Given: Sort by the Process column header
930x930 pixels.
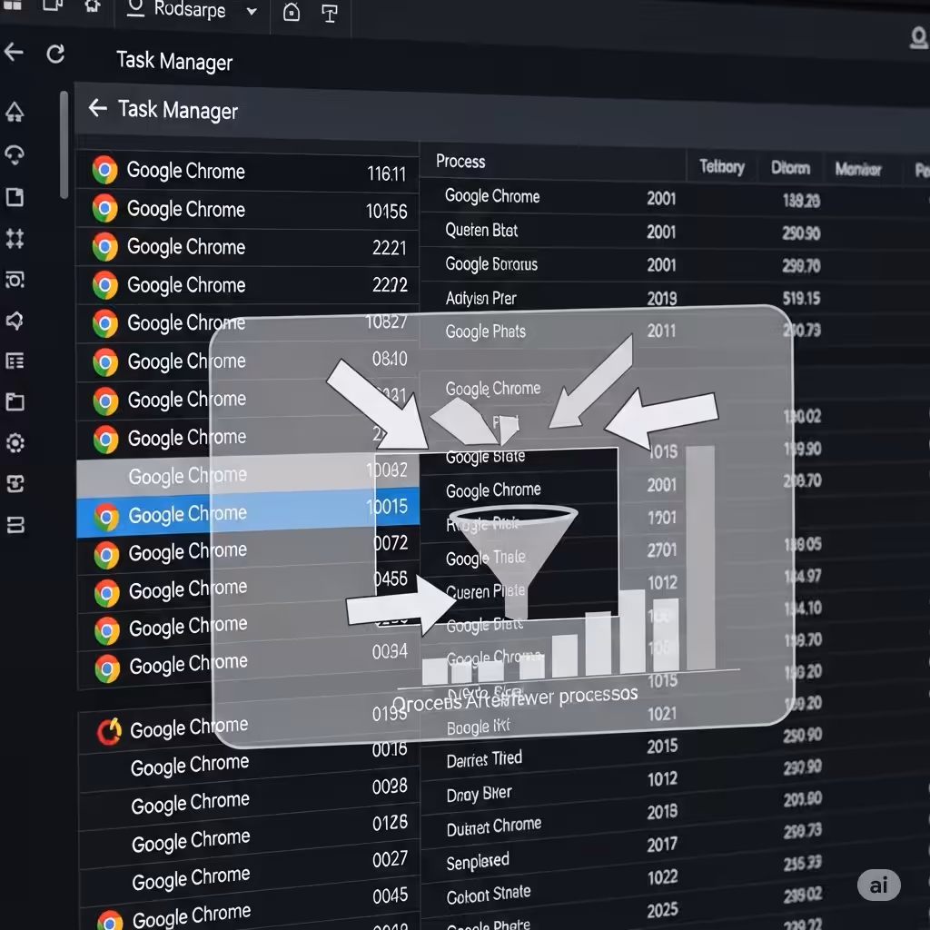Looking at the screenshot, I should [x=460, y=162].
